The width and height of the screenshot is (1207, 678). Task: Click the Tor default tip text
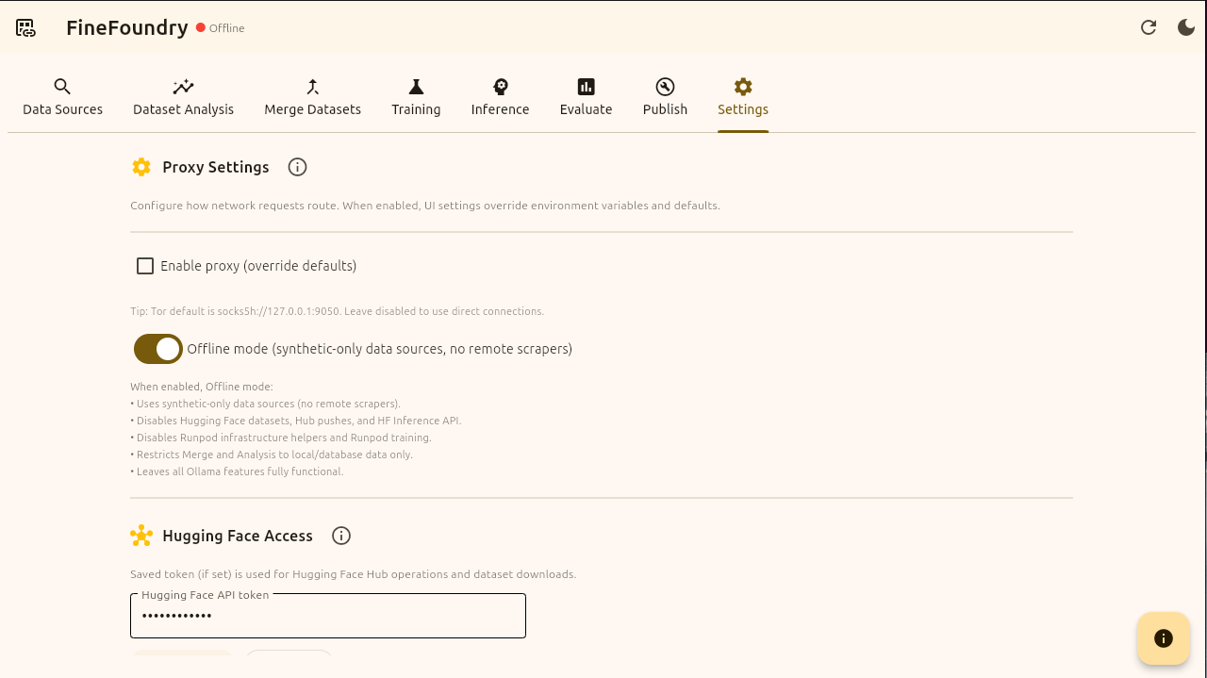pyautogui.click(x=337, y=311)
